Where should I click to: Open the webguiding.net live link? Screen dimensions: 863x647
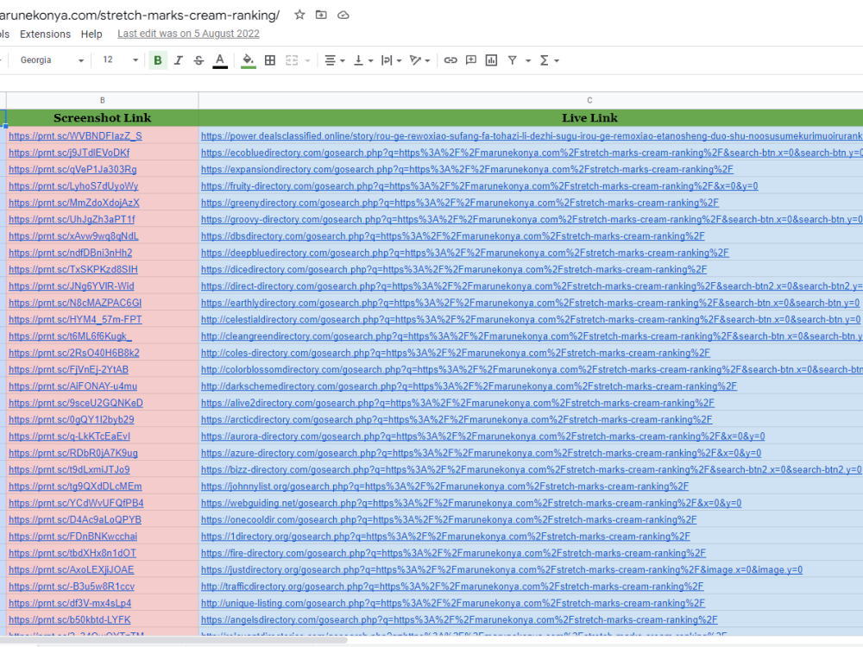[471, 503]
